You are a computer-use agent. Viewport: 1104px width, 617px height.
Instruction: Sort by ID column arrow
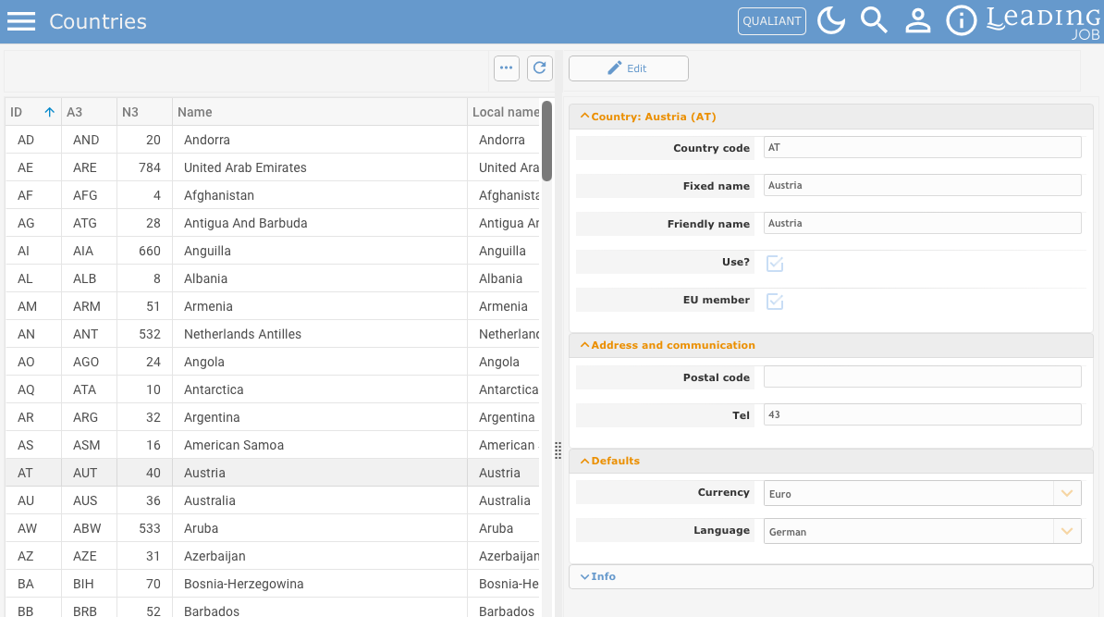49,112
